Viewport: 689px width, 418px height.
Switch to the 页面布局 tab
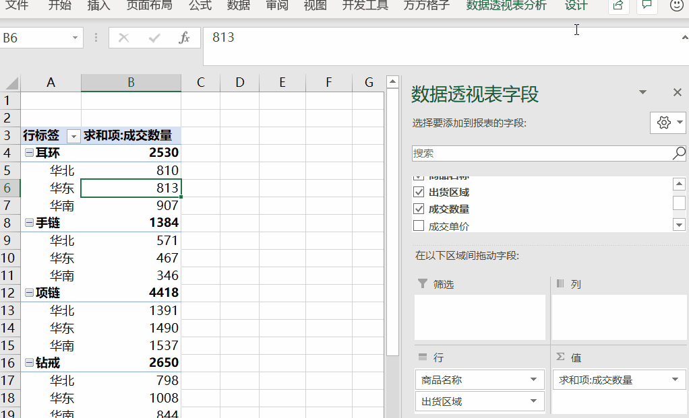point(150,5)
